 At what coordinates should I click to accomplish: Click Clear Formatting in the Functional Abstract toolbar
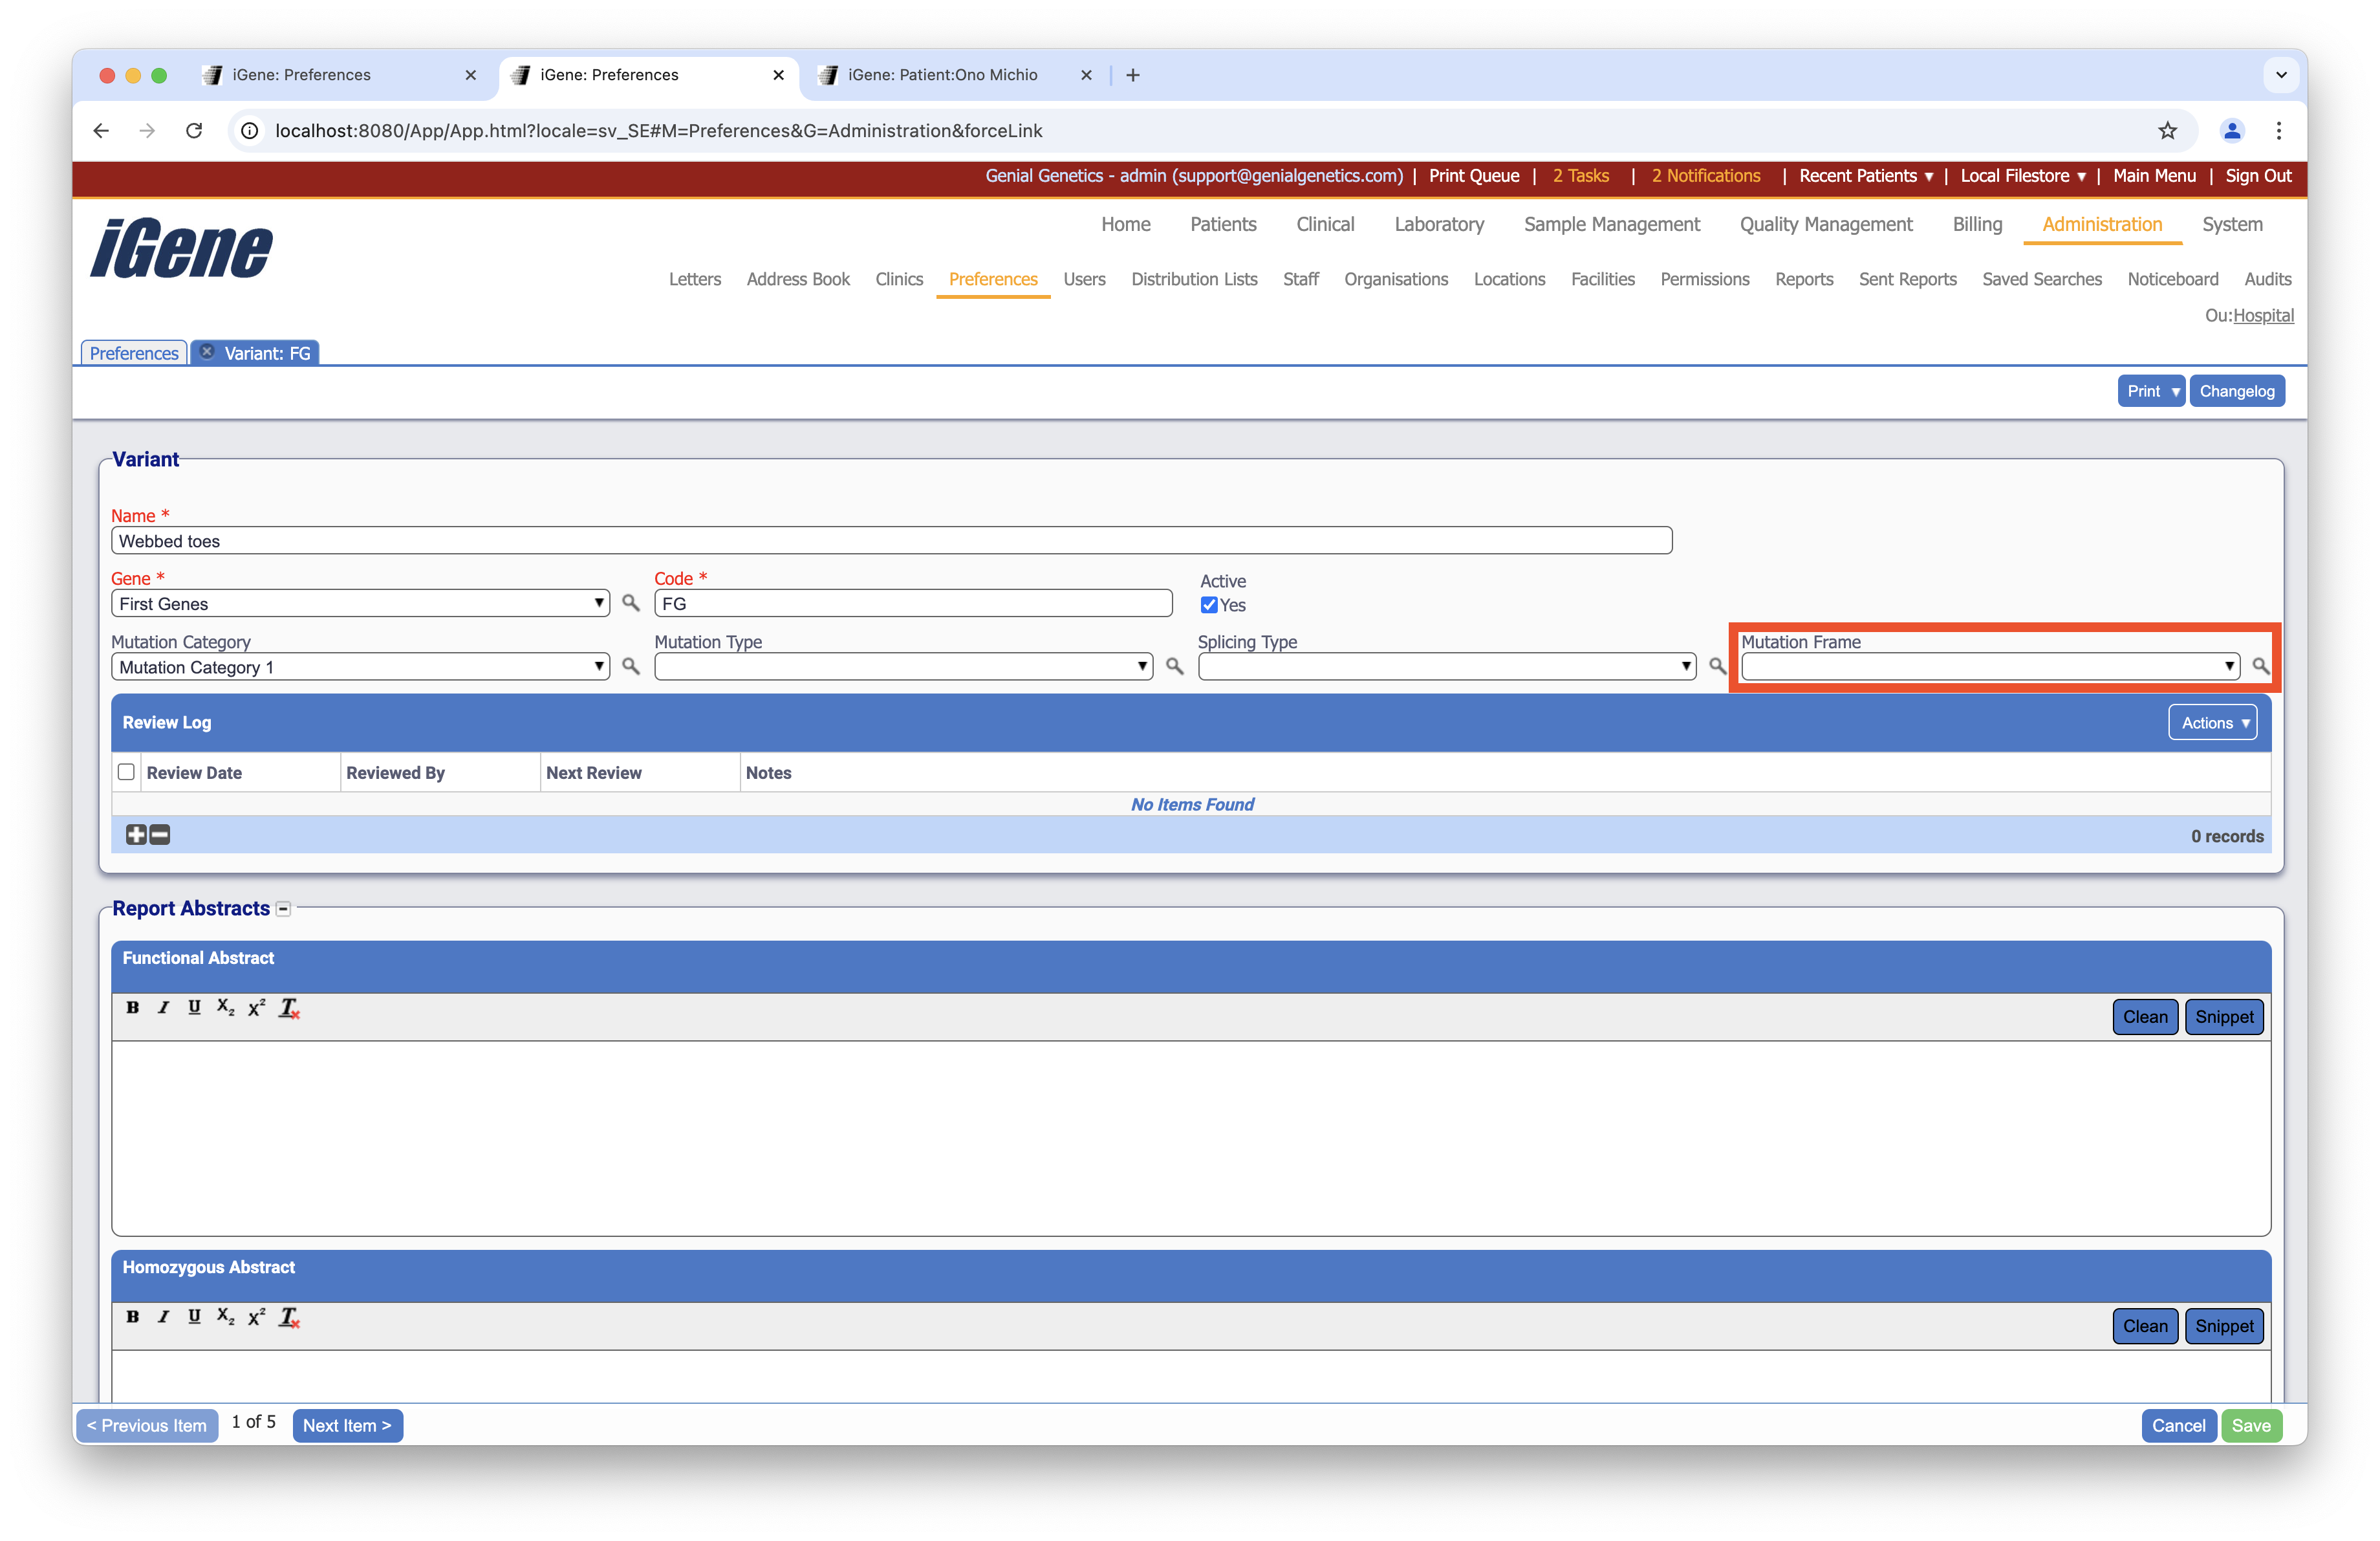[289, 1008]
